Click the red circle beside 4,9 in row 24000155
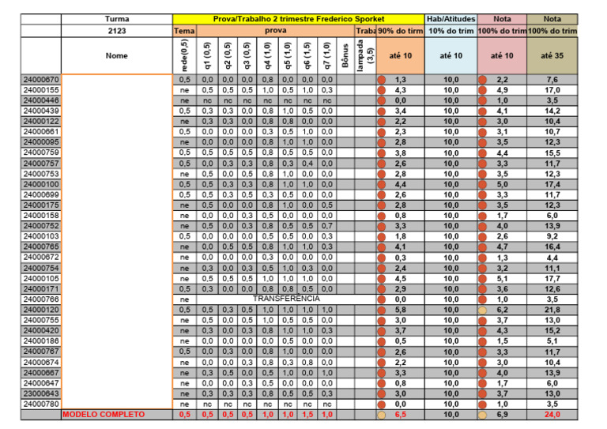This screenshot has width=607, height=429. pos(482,90)
